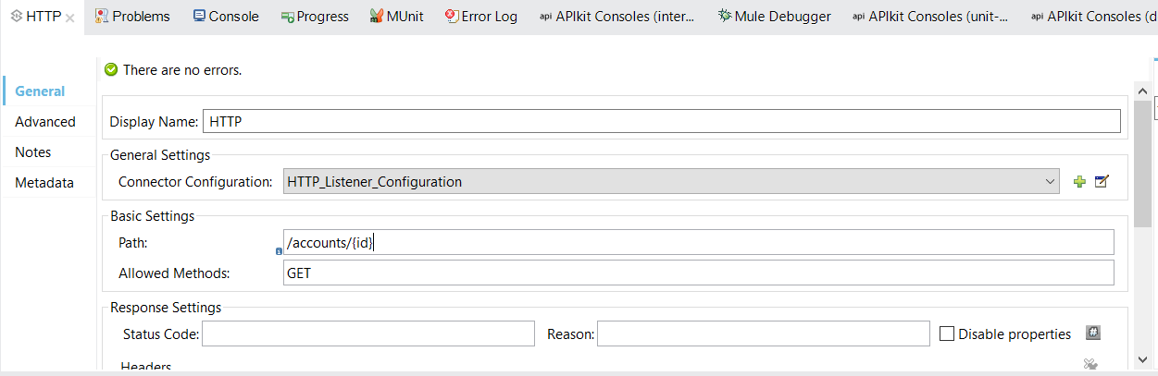Switch to the Advanced section
The height and width of the screenshot is (376, 1158).
pos(45,122)
